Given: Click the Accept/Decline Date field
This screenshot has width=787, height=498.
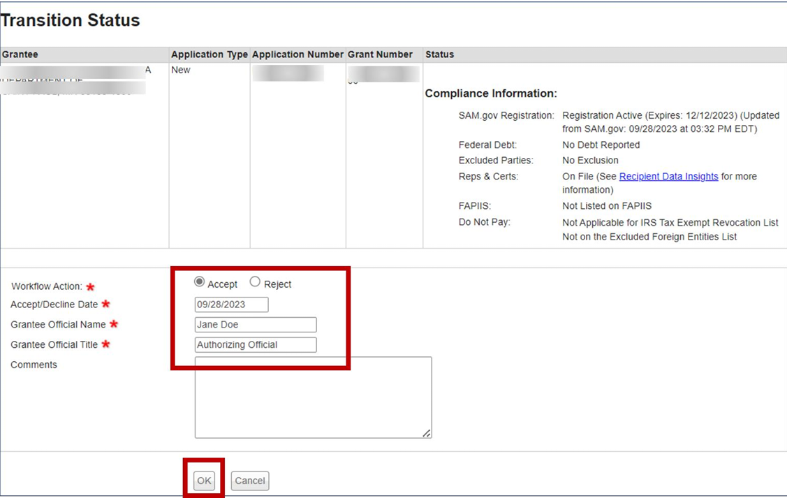Looking at the screenshot, I should click(231, 305).
